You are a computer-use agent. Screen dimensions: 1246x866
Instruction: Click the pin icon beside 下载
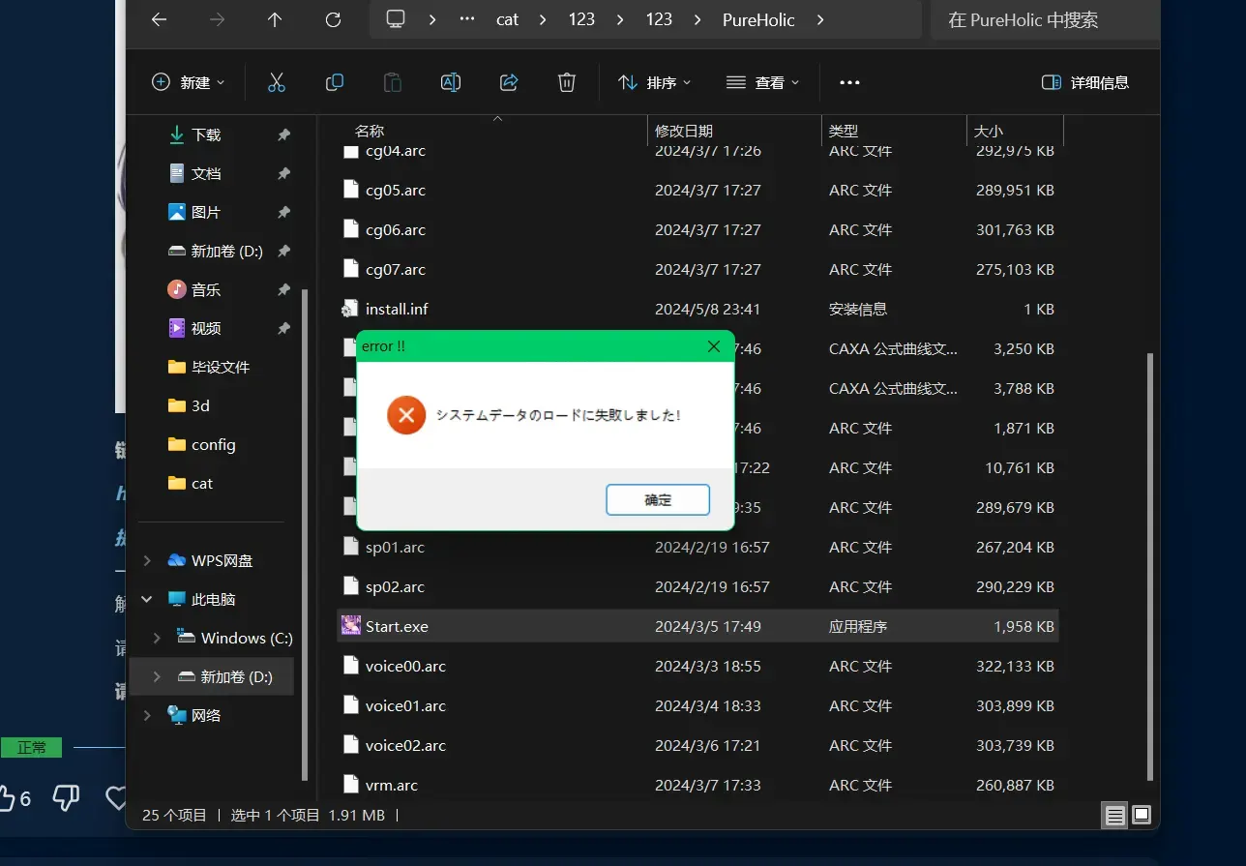click(283, 135)
